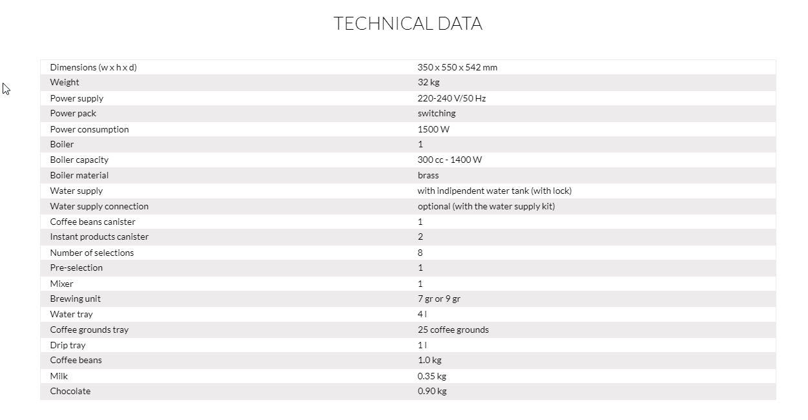Click the 220-240 V/50 Hz value
The image size is (808, 420).
pyautogui.click(x=451, y=98)
